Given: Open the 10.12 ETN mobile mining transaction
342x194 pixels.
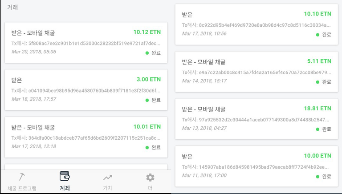Looking at the screenshot, I should pos(86,43).
